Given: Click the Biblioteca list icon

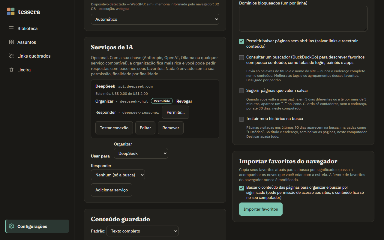Looking at the screenshot, I should point(11,28).
